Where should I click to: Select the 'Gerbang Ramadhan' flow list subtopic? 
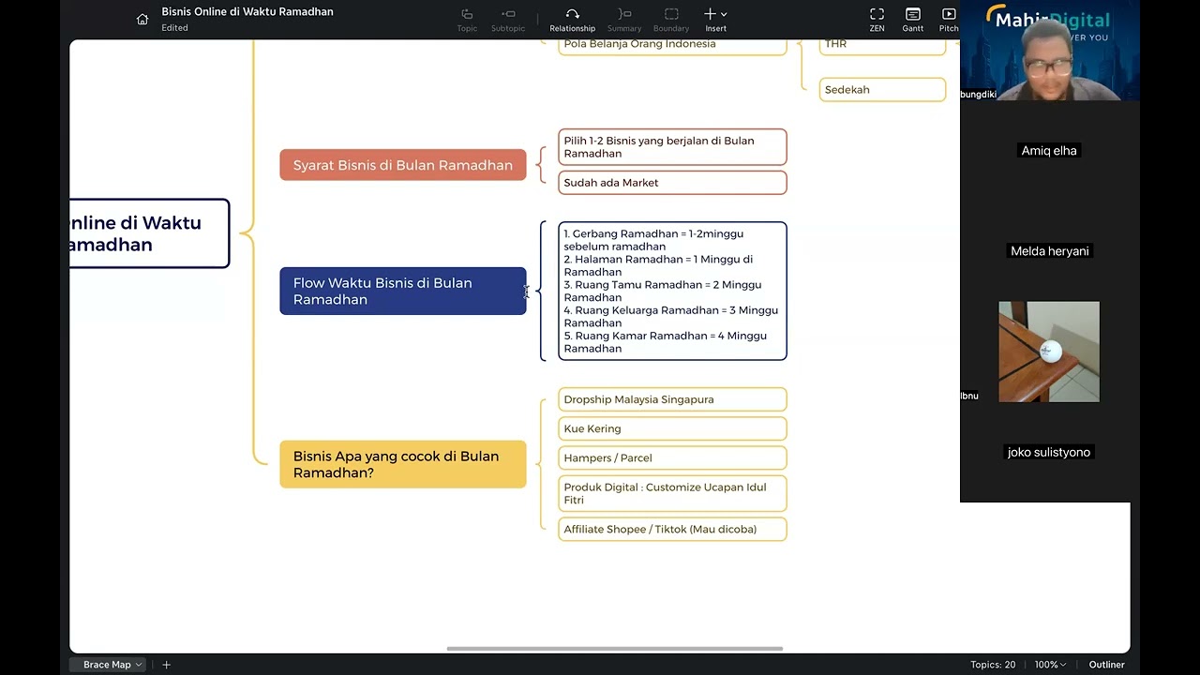[672, 291]
